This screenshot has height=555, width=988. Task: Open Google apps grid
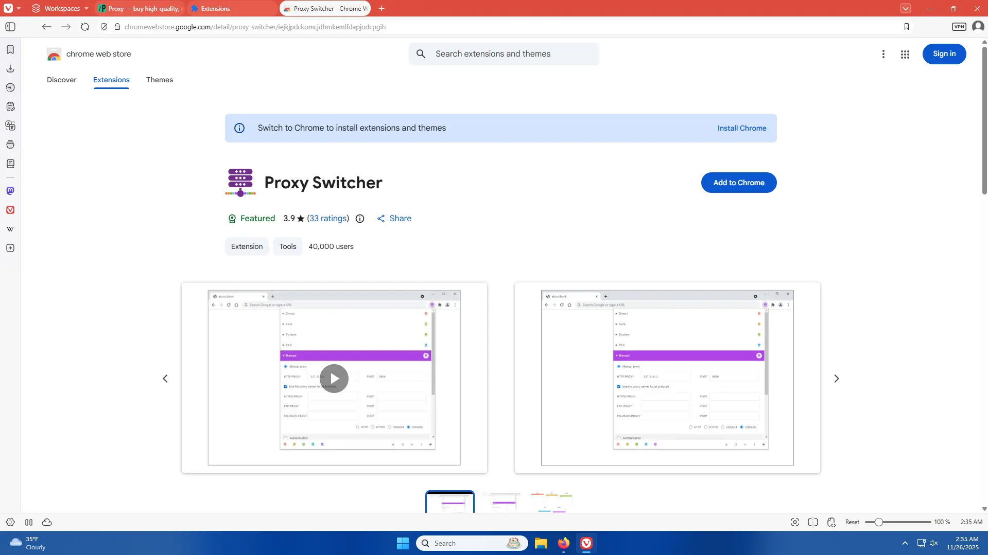click(905, 54)
